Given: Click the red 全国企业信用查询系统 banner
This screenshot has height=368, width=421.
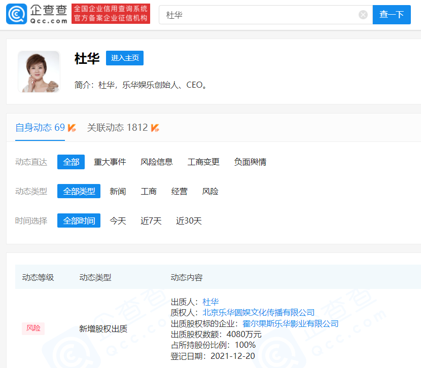Looking at the screenshot, I should (x=111, y=14).
